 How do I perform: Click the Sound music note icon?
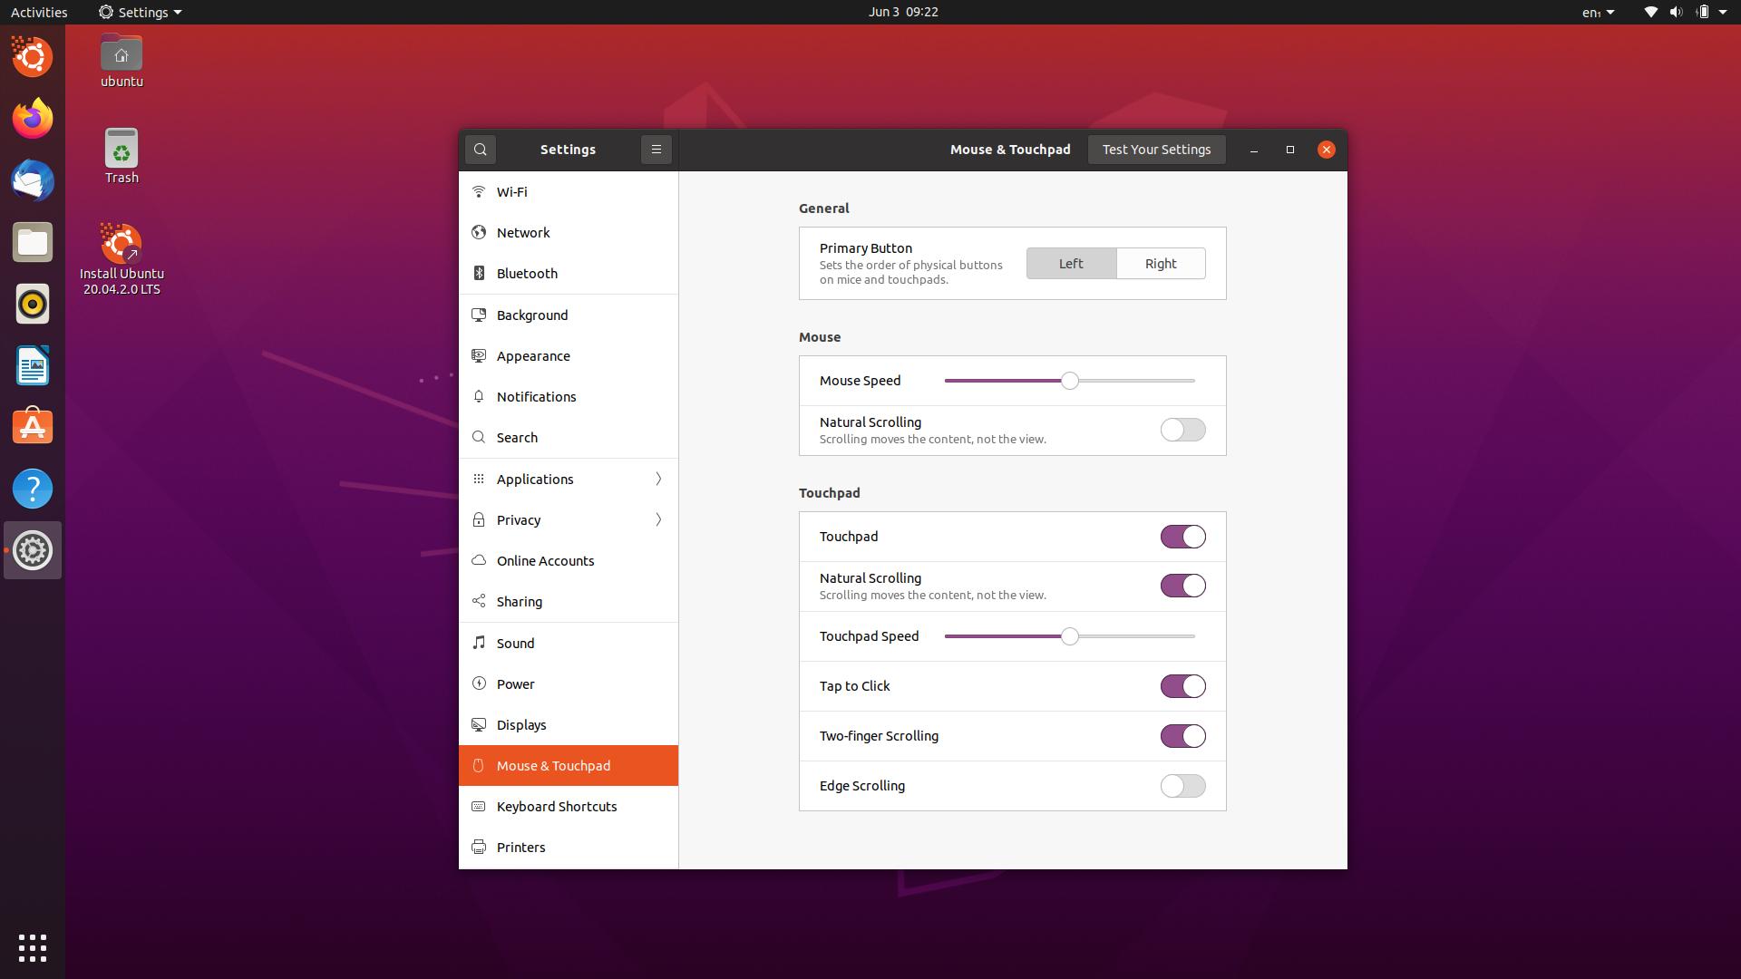coord(479,643)
